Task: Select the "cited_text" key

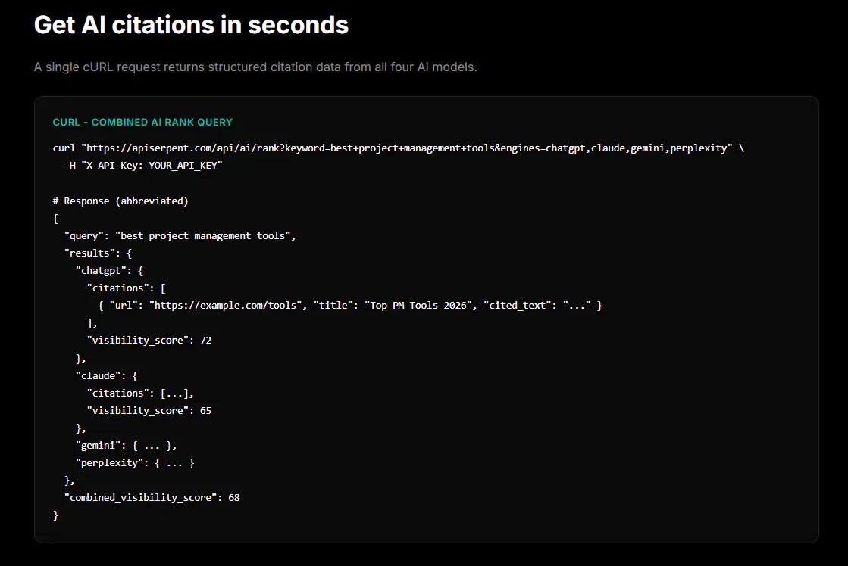Action: click(x=518, y=306)
